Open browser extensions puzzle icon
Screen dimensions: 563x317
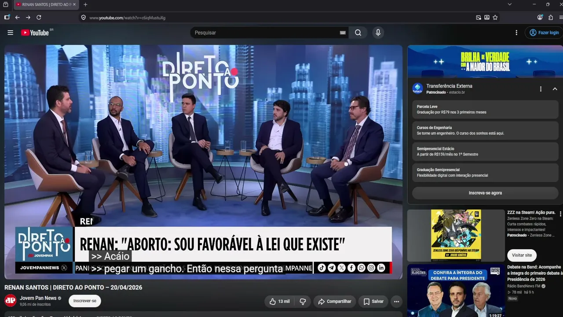click(551, 18)
